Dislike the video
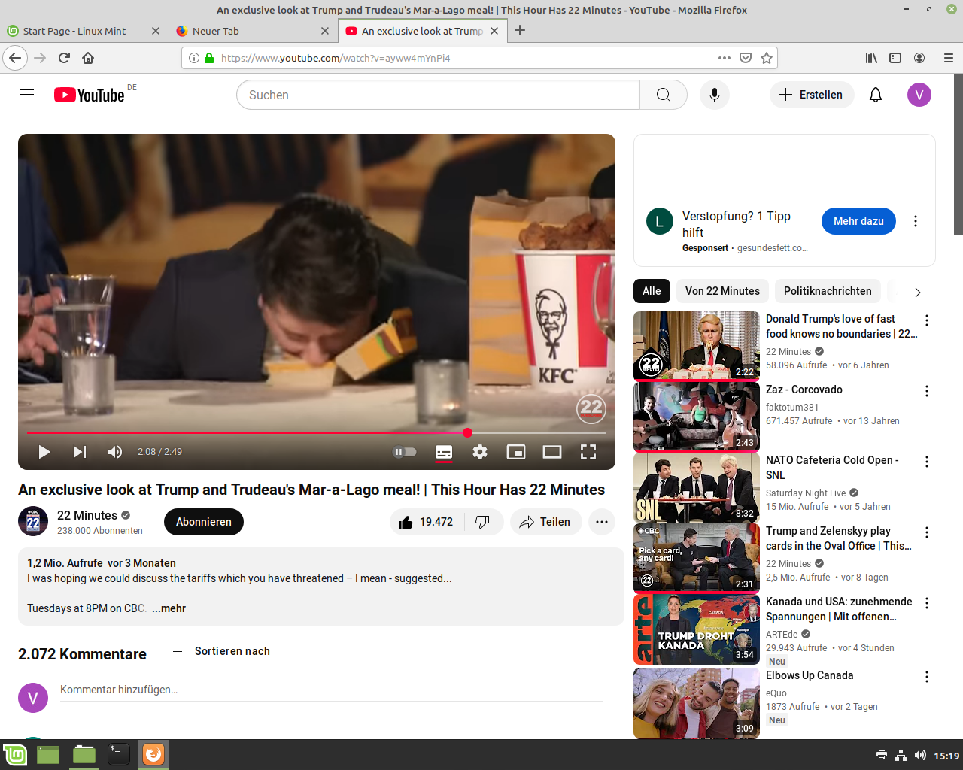Screen dimensions: 963x770 [x=484, y=522]
